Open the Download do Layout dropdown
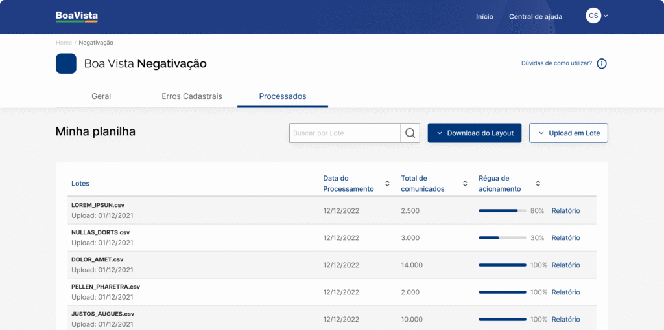This screenshot has height=330, width=664. 474,133
